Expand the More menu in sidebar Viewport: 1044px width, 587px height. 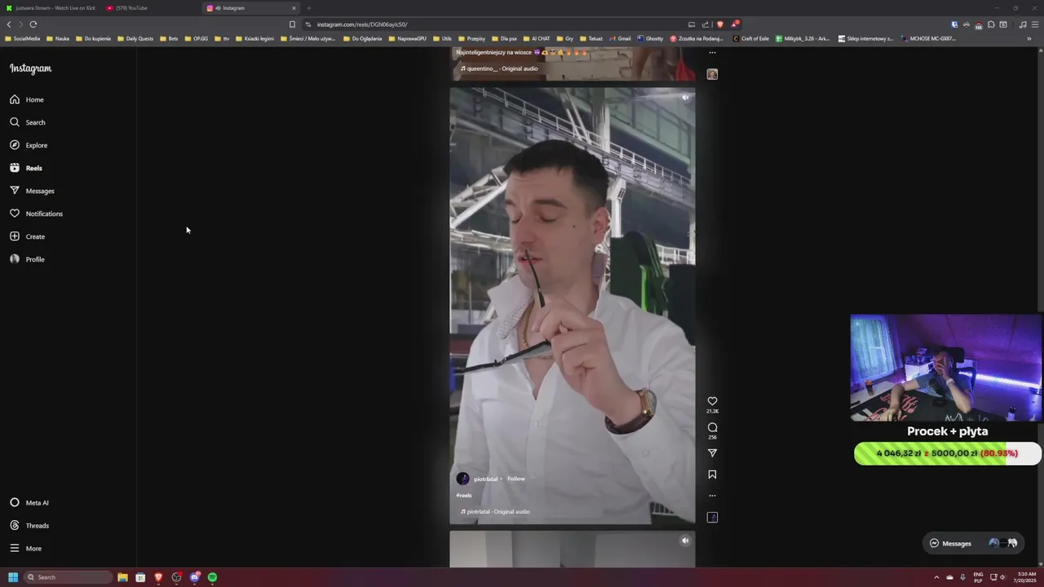click(x=25, y=549)
